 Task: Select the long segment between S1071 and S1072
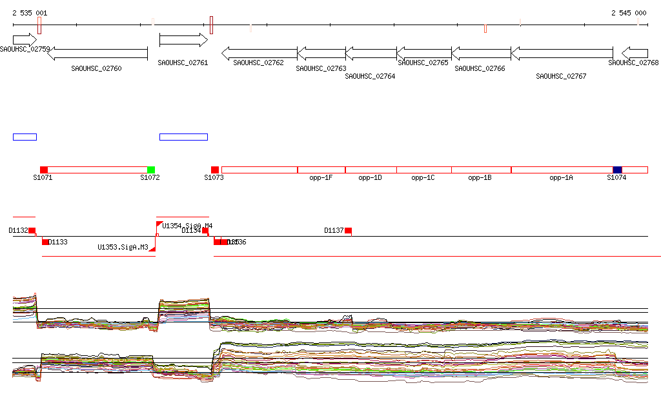click(x=97, y=170)
